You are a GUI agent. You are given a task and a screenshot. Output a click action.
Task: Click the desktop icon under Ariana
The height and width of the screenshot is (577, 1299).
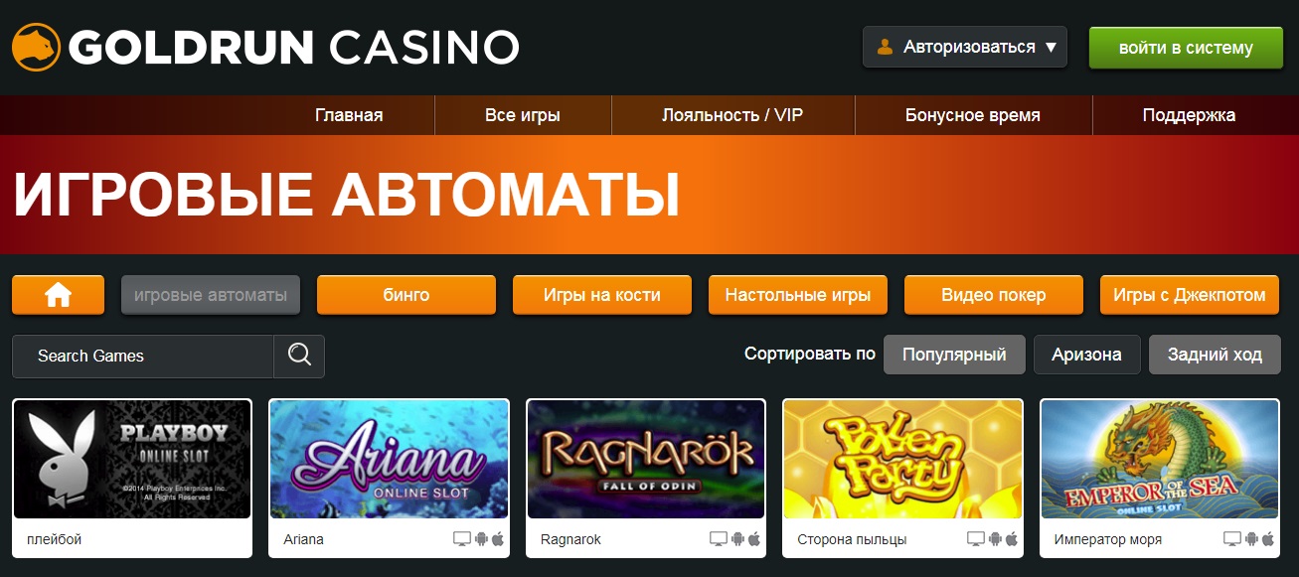[462, 539]
